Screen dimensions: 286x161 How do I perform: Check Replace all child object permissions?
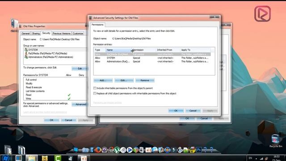point(95,93)
